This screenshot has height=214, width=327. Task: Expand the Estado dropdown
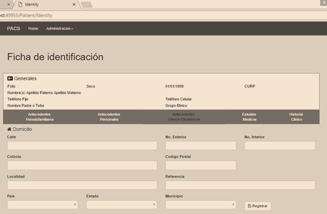[x=122, y=205]
